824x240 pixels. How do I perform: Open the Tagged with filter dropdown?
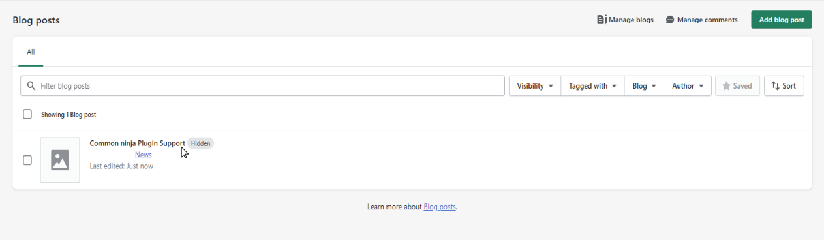pyautogui.click(x=592, y=86)
